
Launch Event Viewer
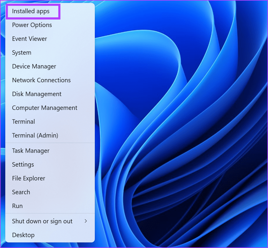click(29, 39)
